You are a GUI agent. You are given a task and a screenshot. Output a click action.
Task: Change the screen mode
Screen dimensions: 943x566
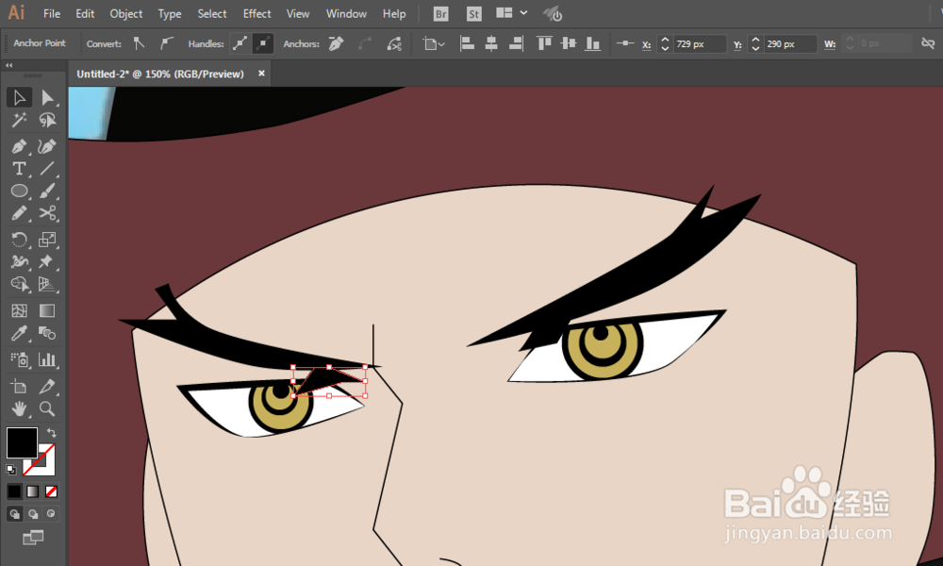click(x=33, y=537)
